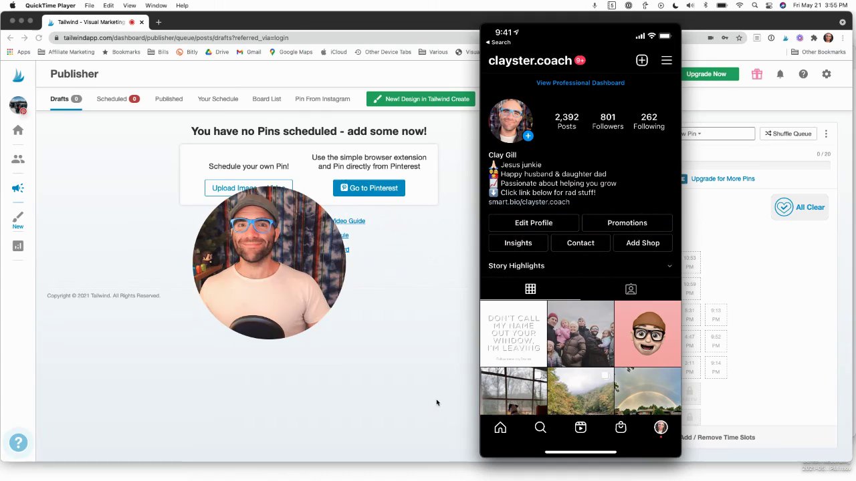Open Tailwind megaphone publisher icon

(x=18, y=188)
